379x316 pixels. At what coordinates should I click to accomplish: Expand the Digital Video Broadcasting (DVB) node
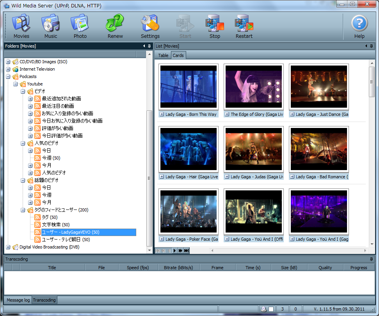tap(8, 247)
